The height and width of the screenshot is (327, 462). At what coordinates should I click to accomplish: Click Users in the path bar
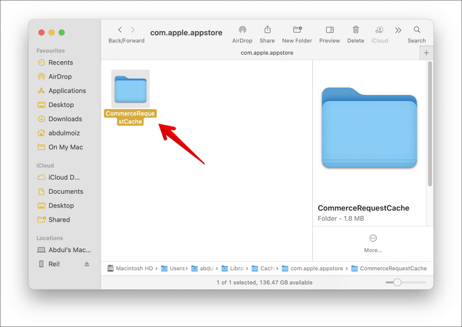pyautogui.click(x=173, y=269)
